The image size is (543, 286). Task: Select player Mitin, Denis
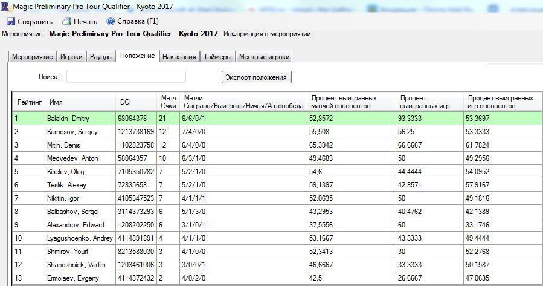(63, 145)
